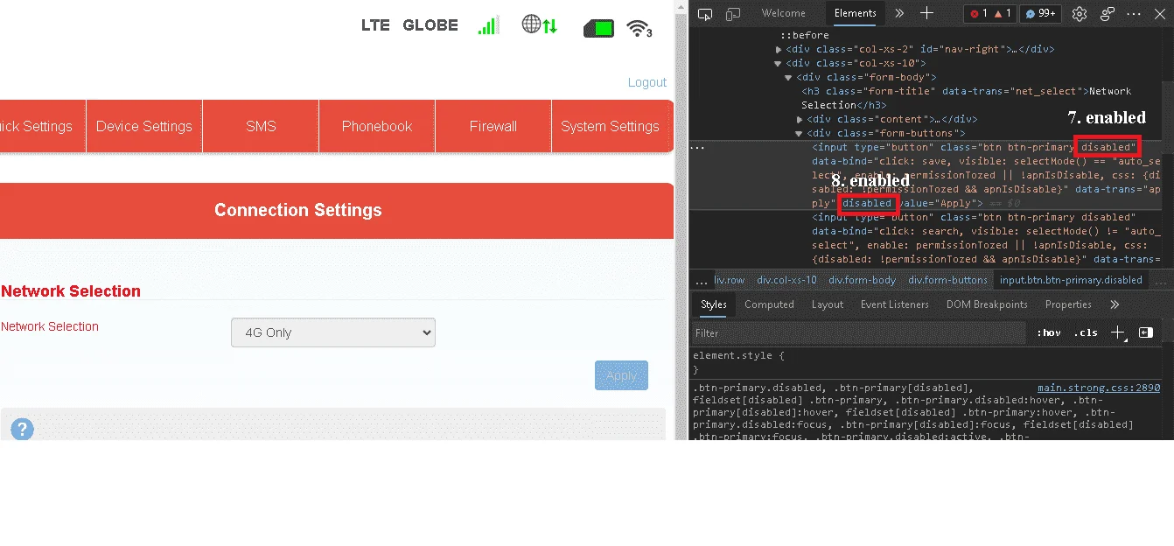Toggle the .cls element classes panel
Screen dimensions: 1174x546
(x=1086, y=332)
